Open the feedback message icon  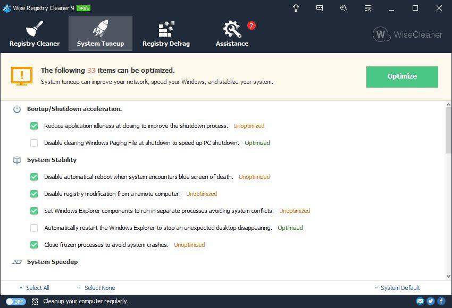click(320, 8)
